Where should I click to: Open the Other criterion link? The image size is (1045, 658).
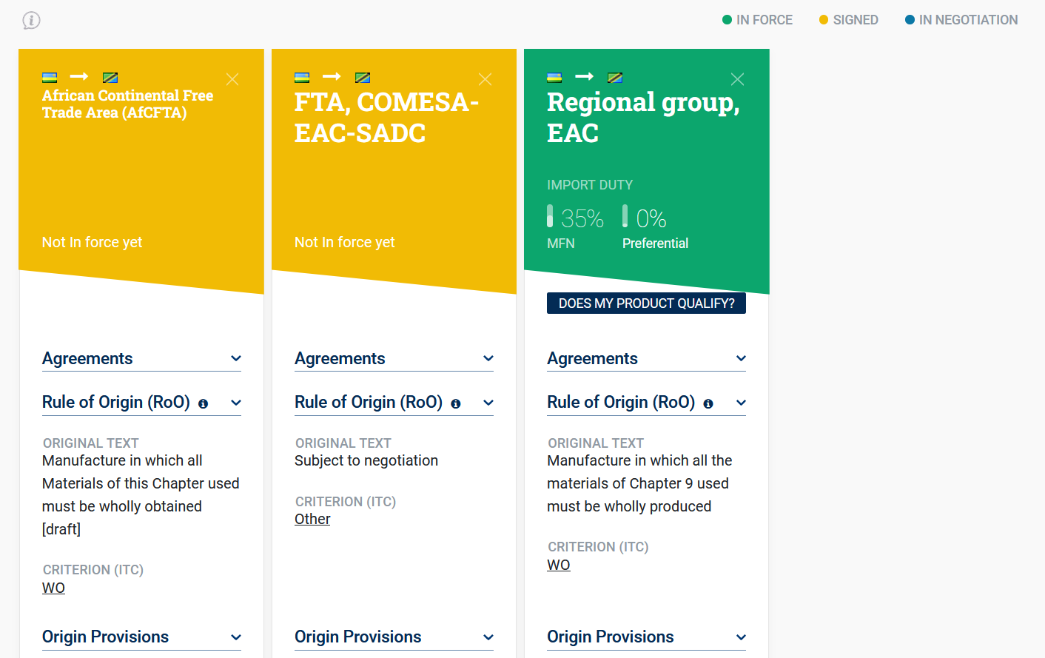[312, 519]
